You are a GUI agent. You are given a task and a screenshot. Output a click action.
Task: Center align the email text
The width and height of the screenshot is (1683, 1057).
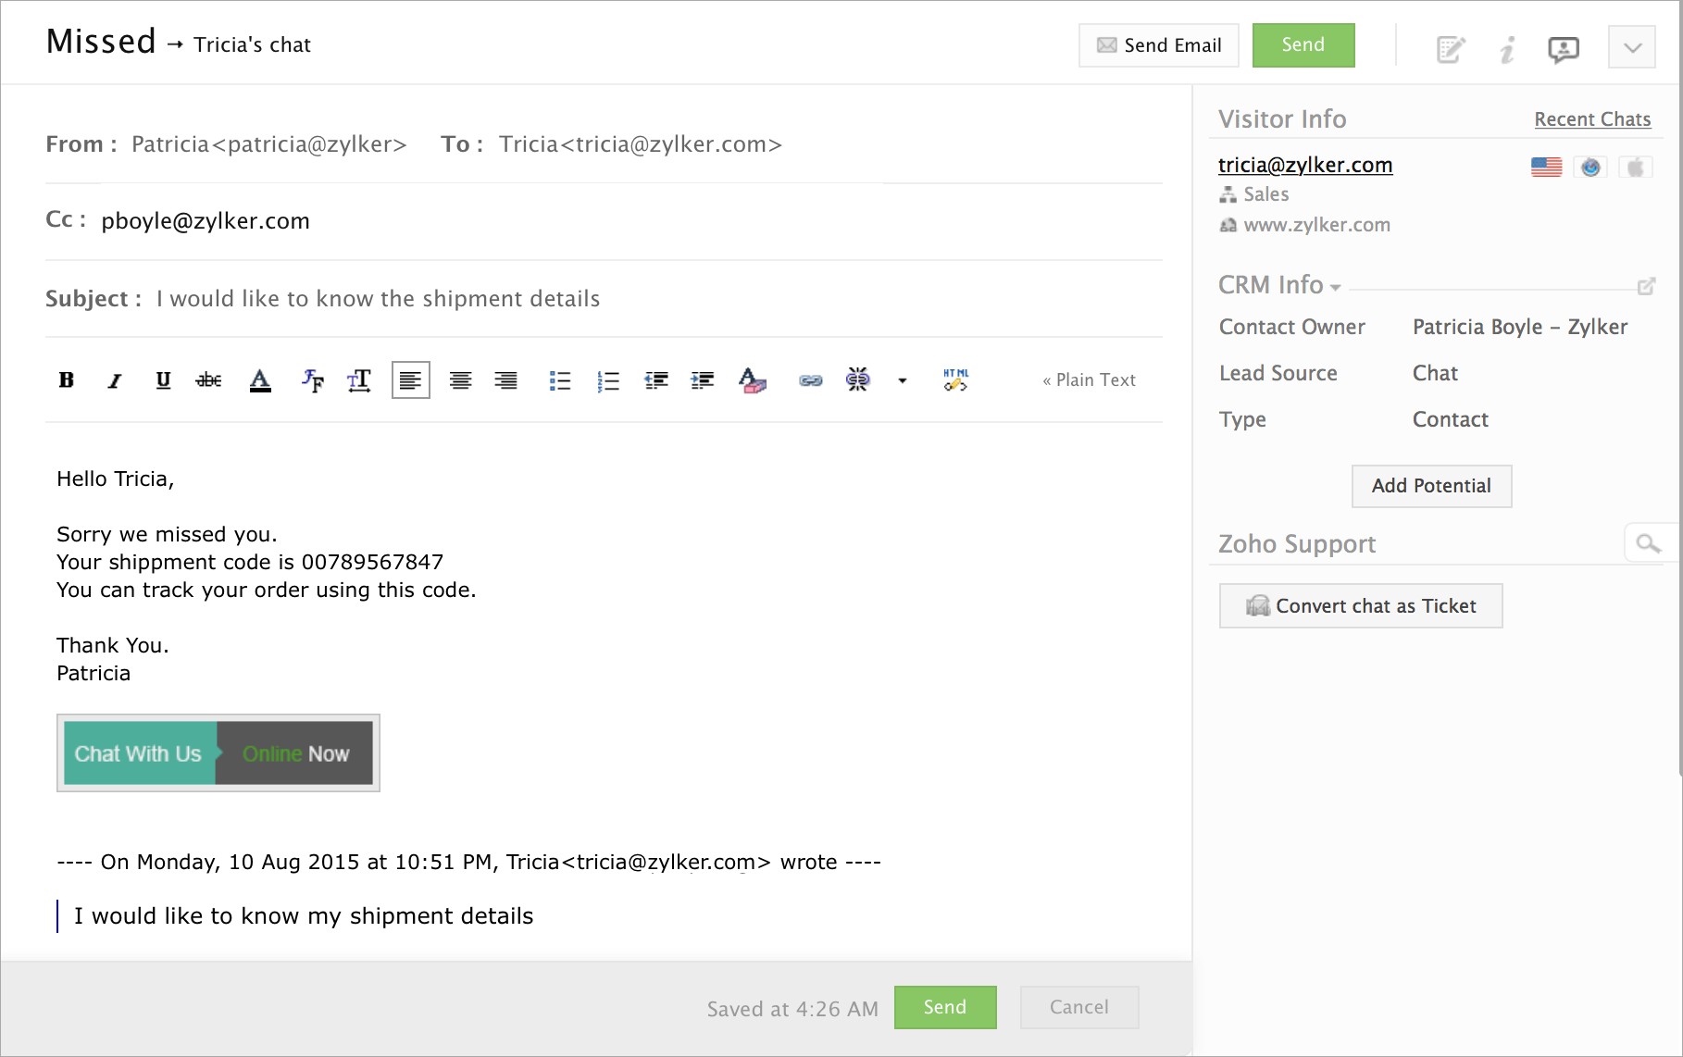point(460,380)
